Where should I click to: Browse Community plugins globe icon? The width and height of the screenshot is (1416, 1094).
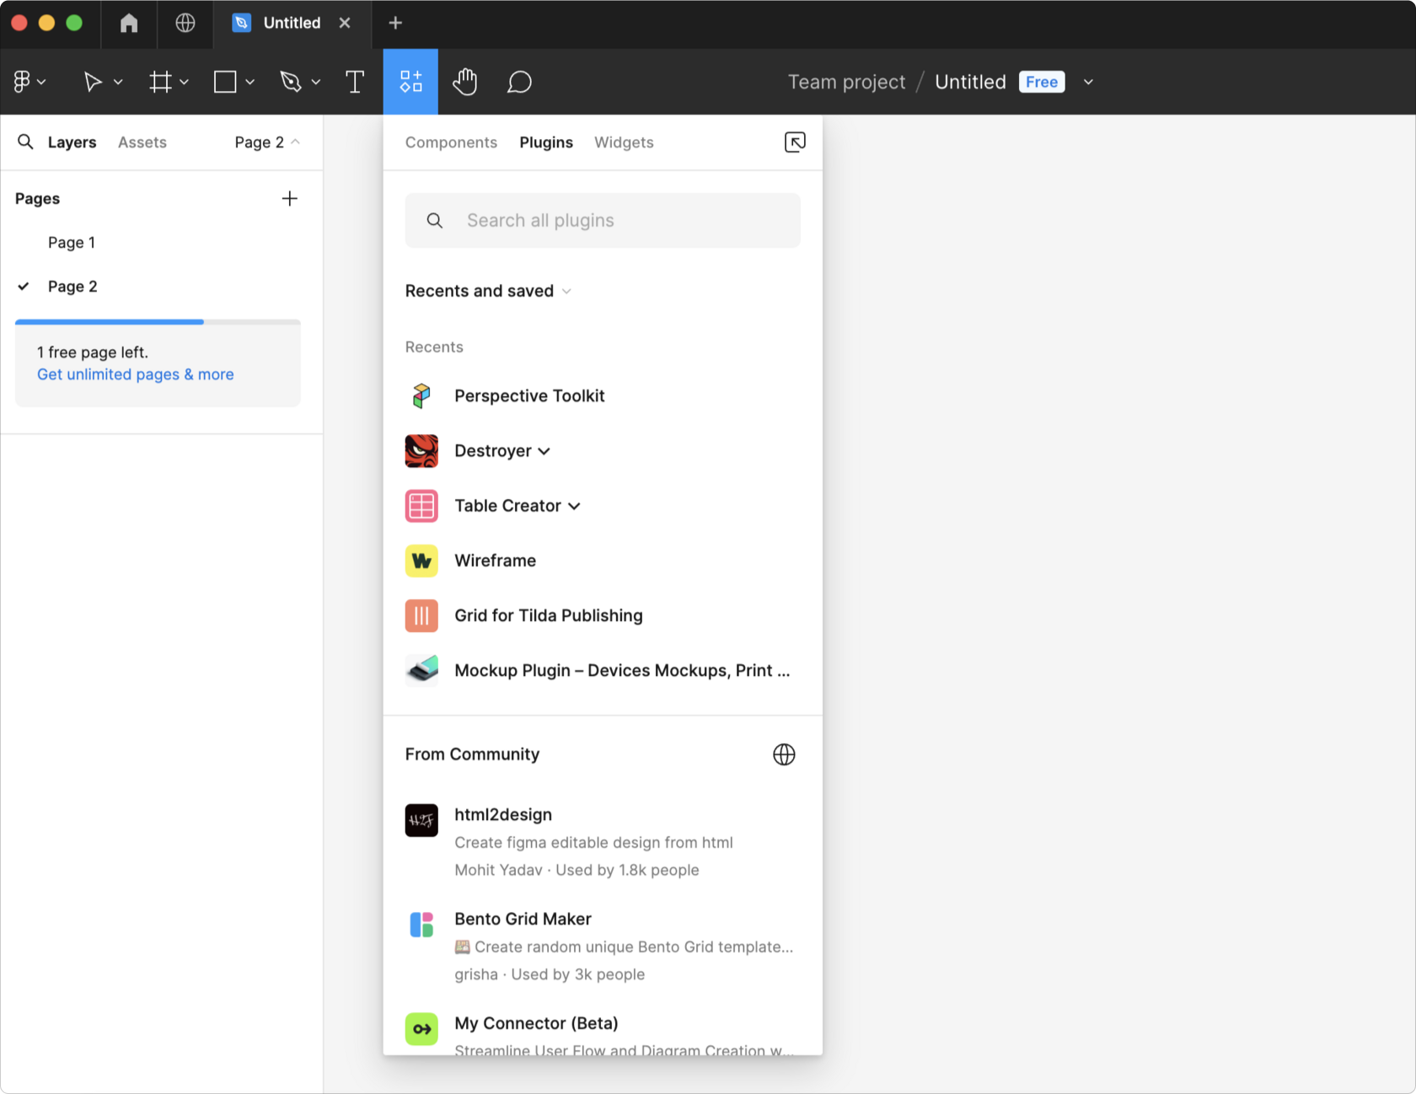pyautogui.click(x=784, y=754)
